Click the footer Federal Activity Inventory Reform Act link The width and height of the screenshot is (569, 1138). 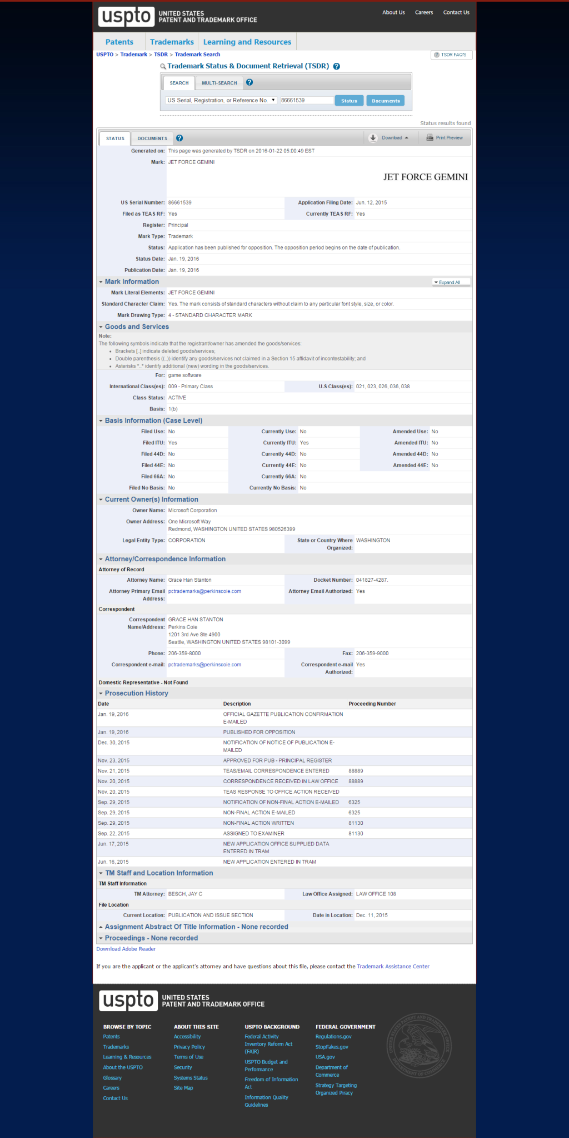pos(268,1044)
